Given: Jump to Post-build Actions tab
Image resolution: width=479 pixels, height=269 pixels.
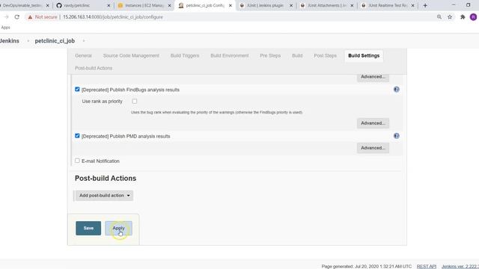Looking at the screenshot, I should click(94, 68).
